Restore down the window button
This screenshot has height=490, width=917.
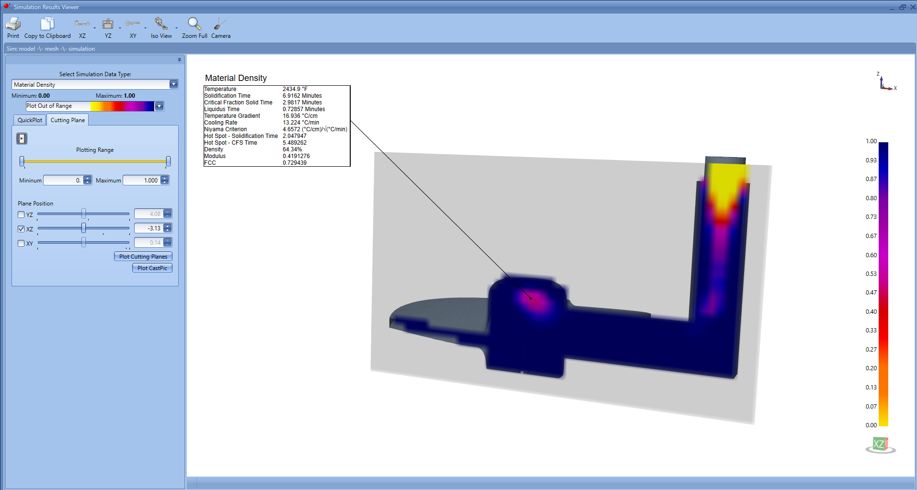coord(902,7)
